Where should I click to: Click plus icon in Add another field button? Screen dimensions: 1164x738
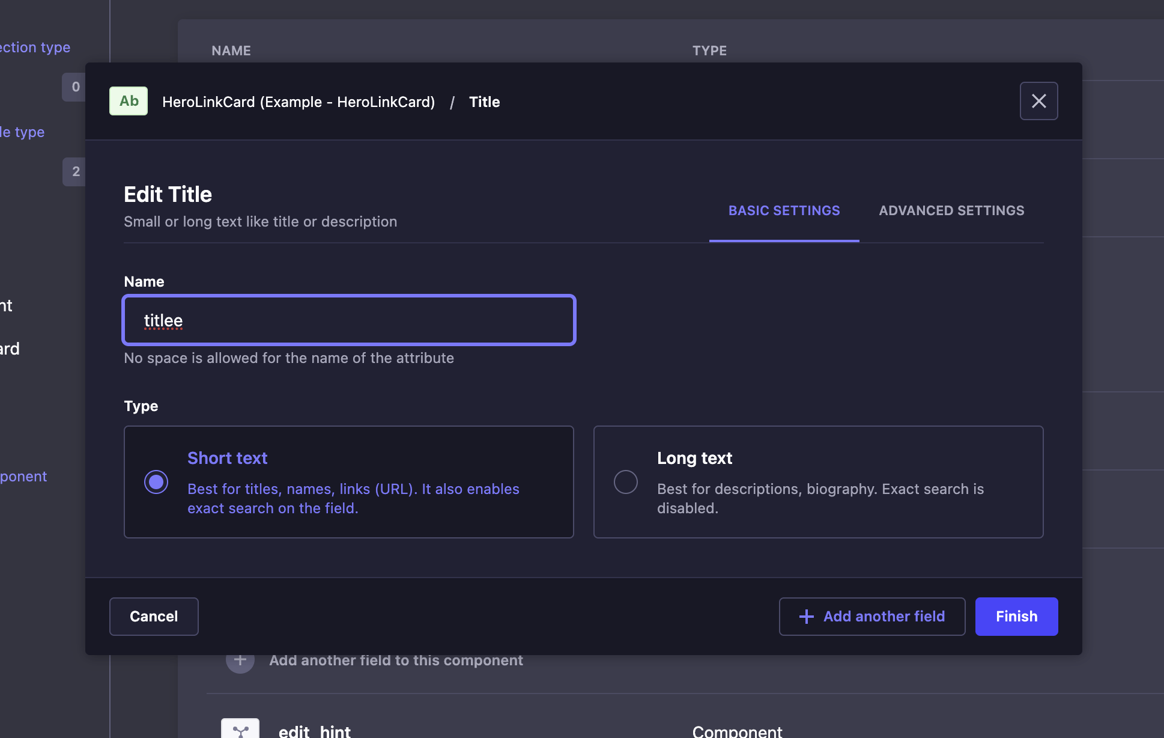(x=807, y=617)
